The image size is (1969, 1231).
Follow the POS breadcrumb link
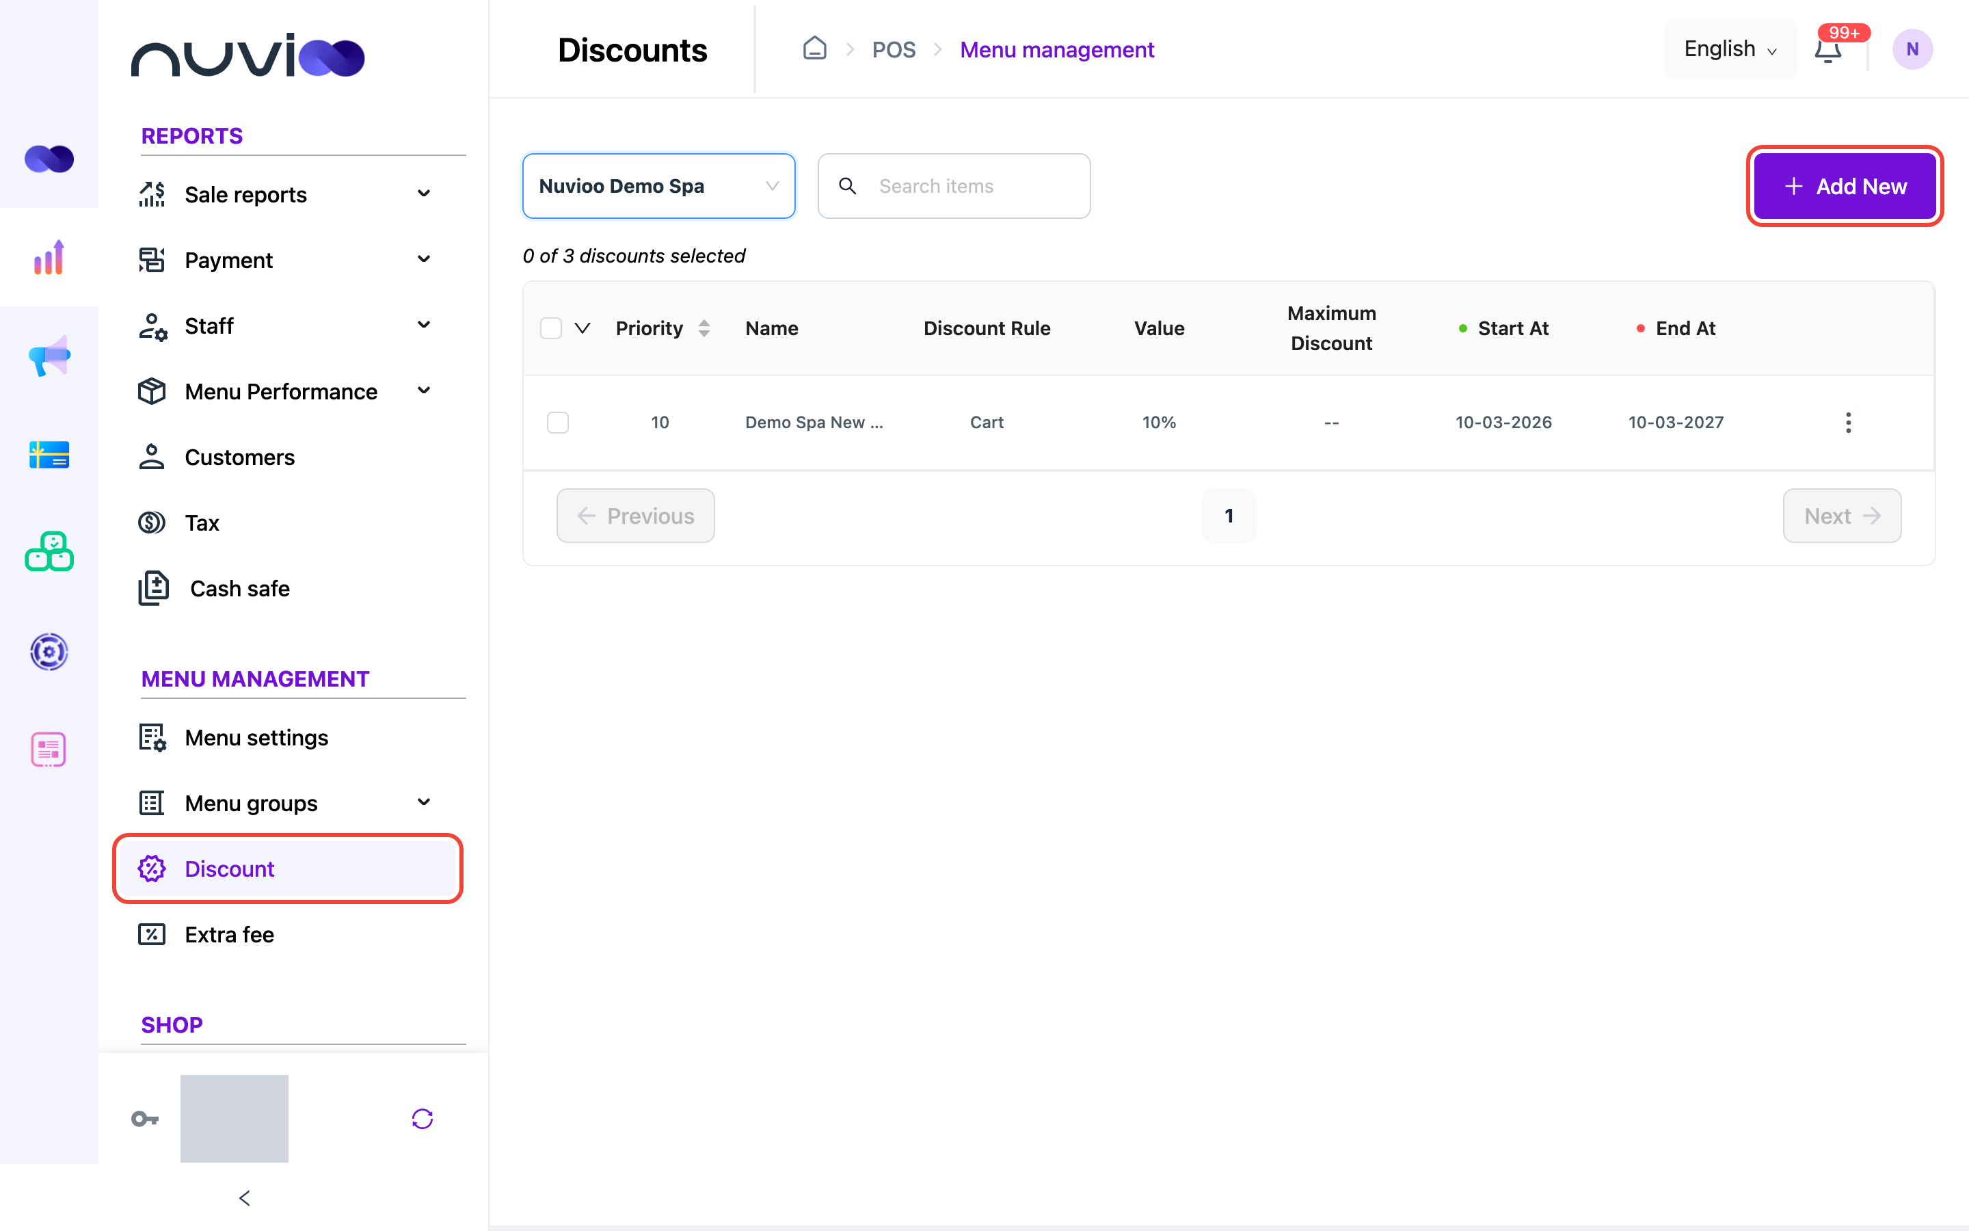point(894,50)
